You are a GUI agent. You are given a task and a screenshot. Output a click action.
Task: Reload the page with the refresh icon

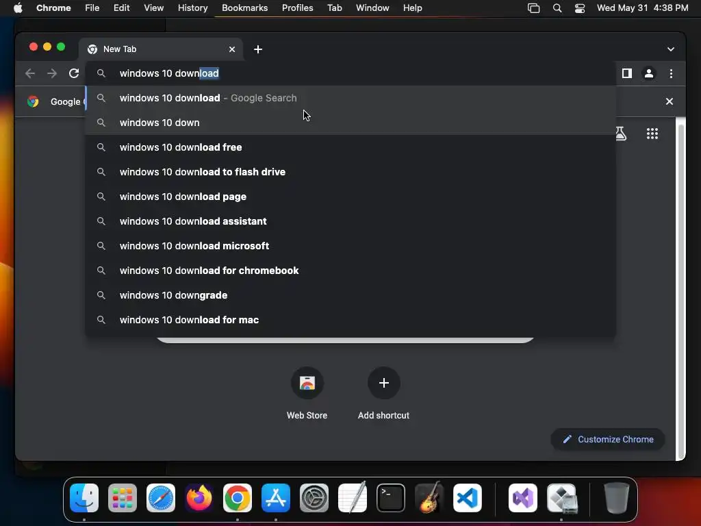tap(74, 73)
